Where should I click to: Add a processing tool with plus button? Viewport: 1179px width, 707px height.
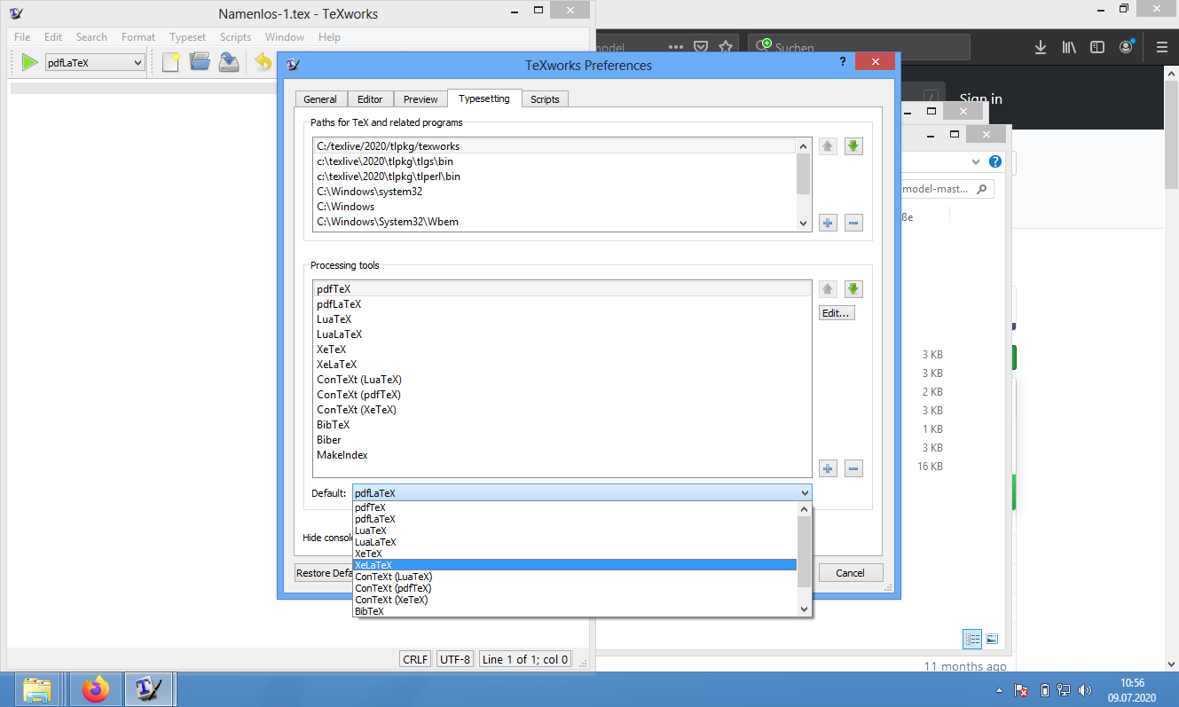(828, 468)
